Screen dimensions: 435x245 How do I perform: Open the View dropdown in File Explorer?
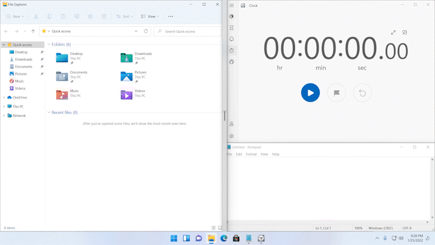pyautogui.click(x=150, y=17)
